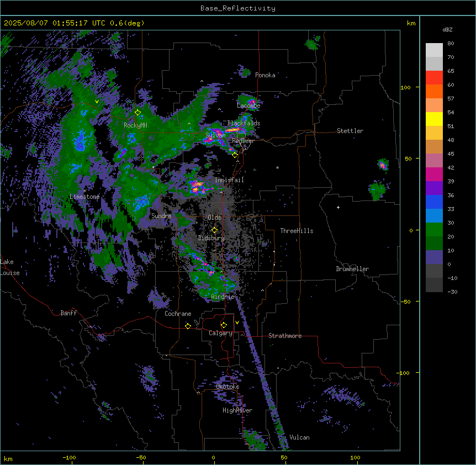Select the blue 36 dBZ legend swatch
The width and height of the screenshot is (476, 465).
[x=434, y=202]
